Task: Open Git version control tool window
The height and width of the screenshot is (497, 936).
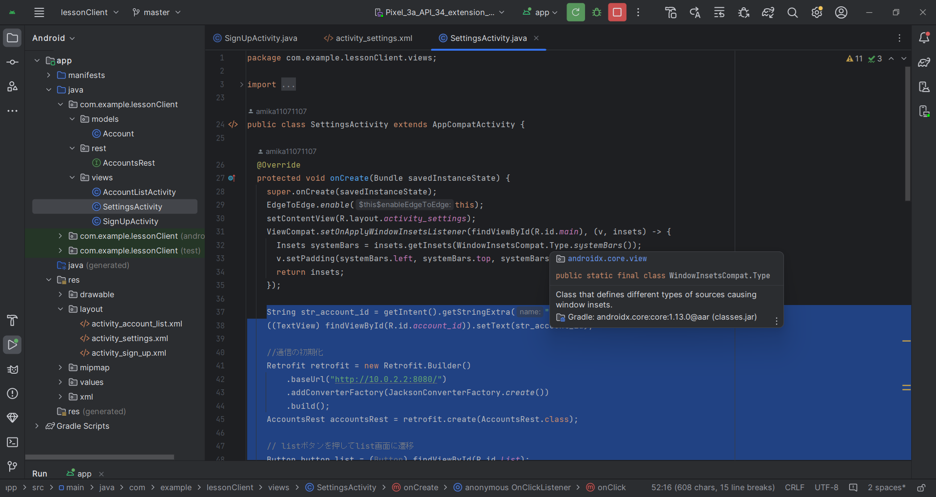Action: point(12,466)
